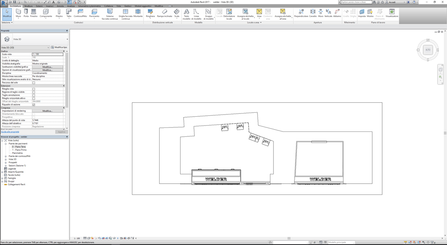447x245 pixels.
Task: Click the Ringhiera railing tool
Action: [x=150, y=13]
